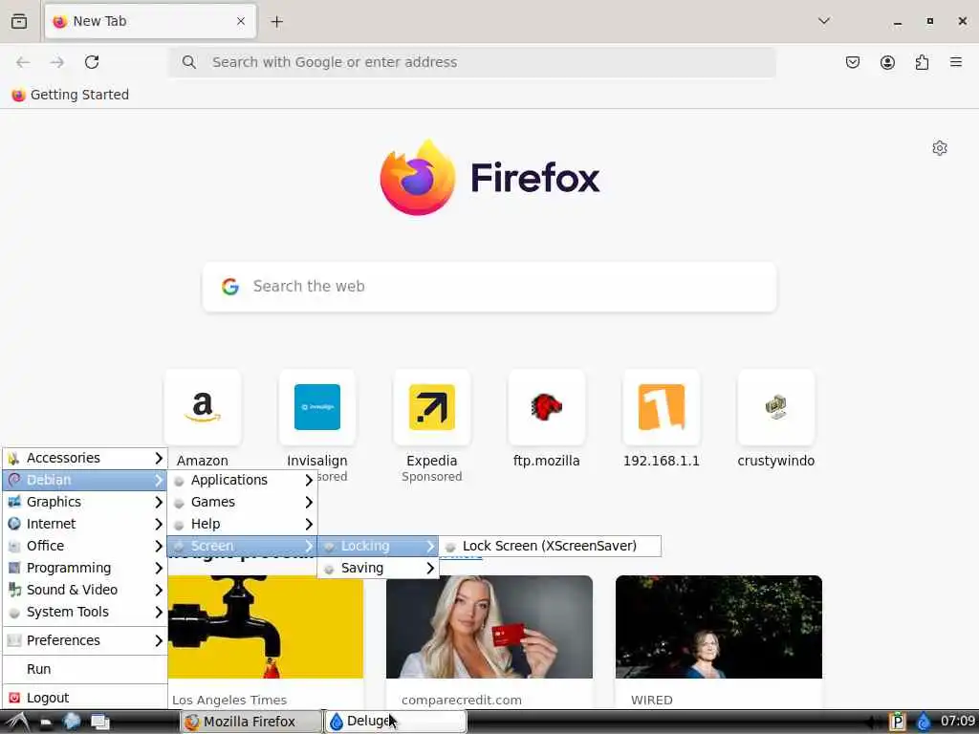Switch to the Deluge taskbar button

coord(396,723)
